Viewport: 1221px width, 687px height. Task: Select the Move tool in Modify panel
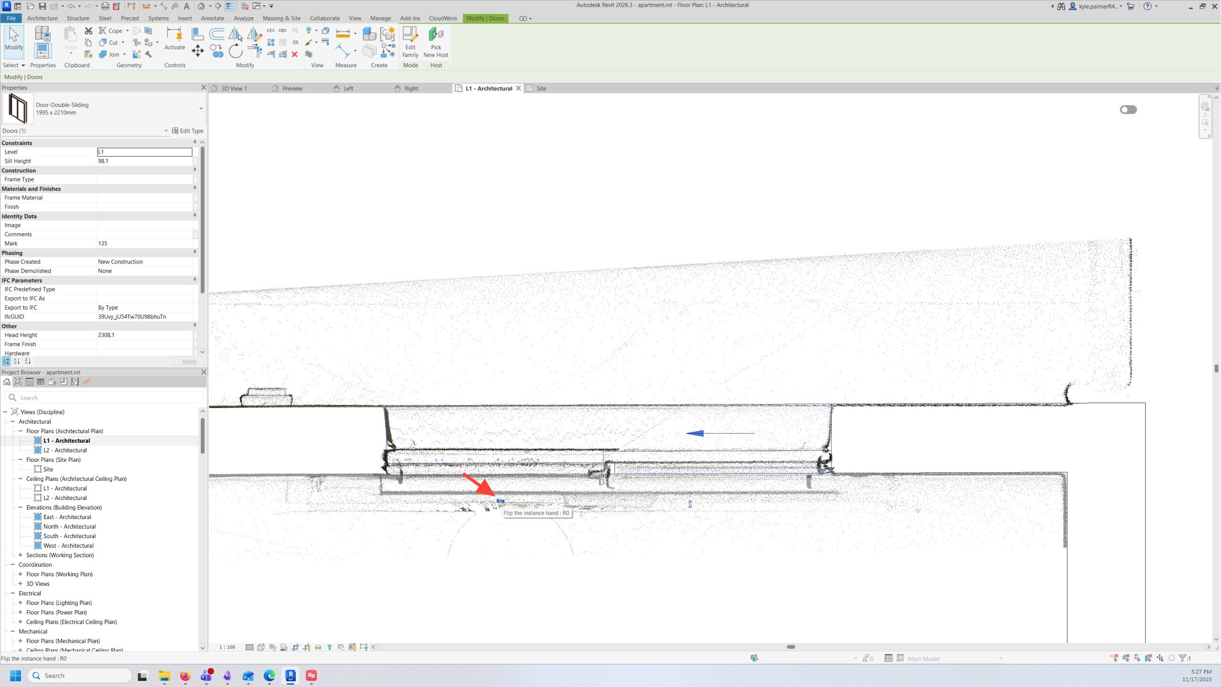pos(197,51)
